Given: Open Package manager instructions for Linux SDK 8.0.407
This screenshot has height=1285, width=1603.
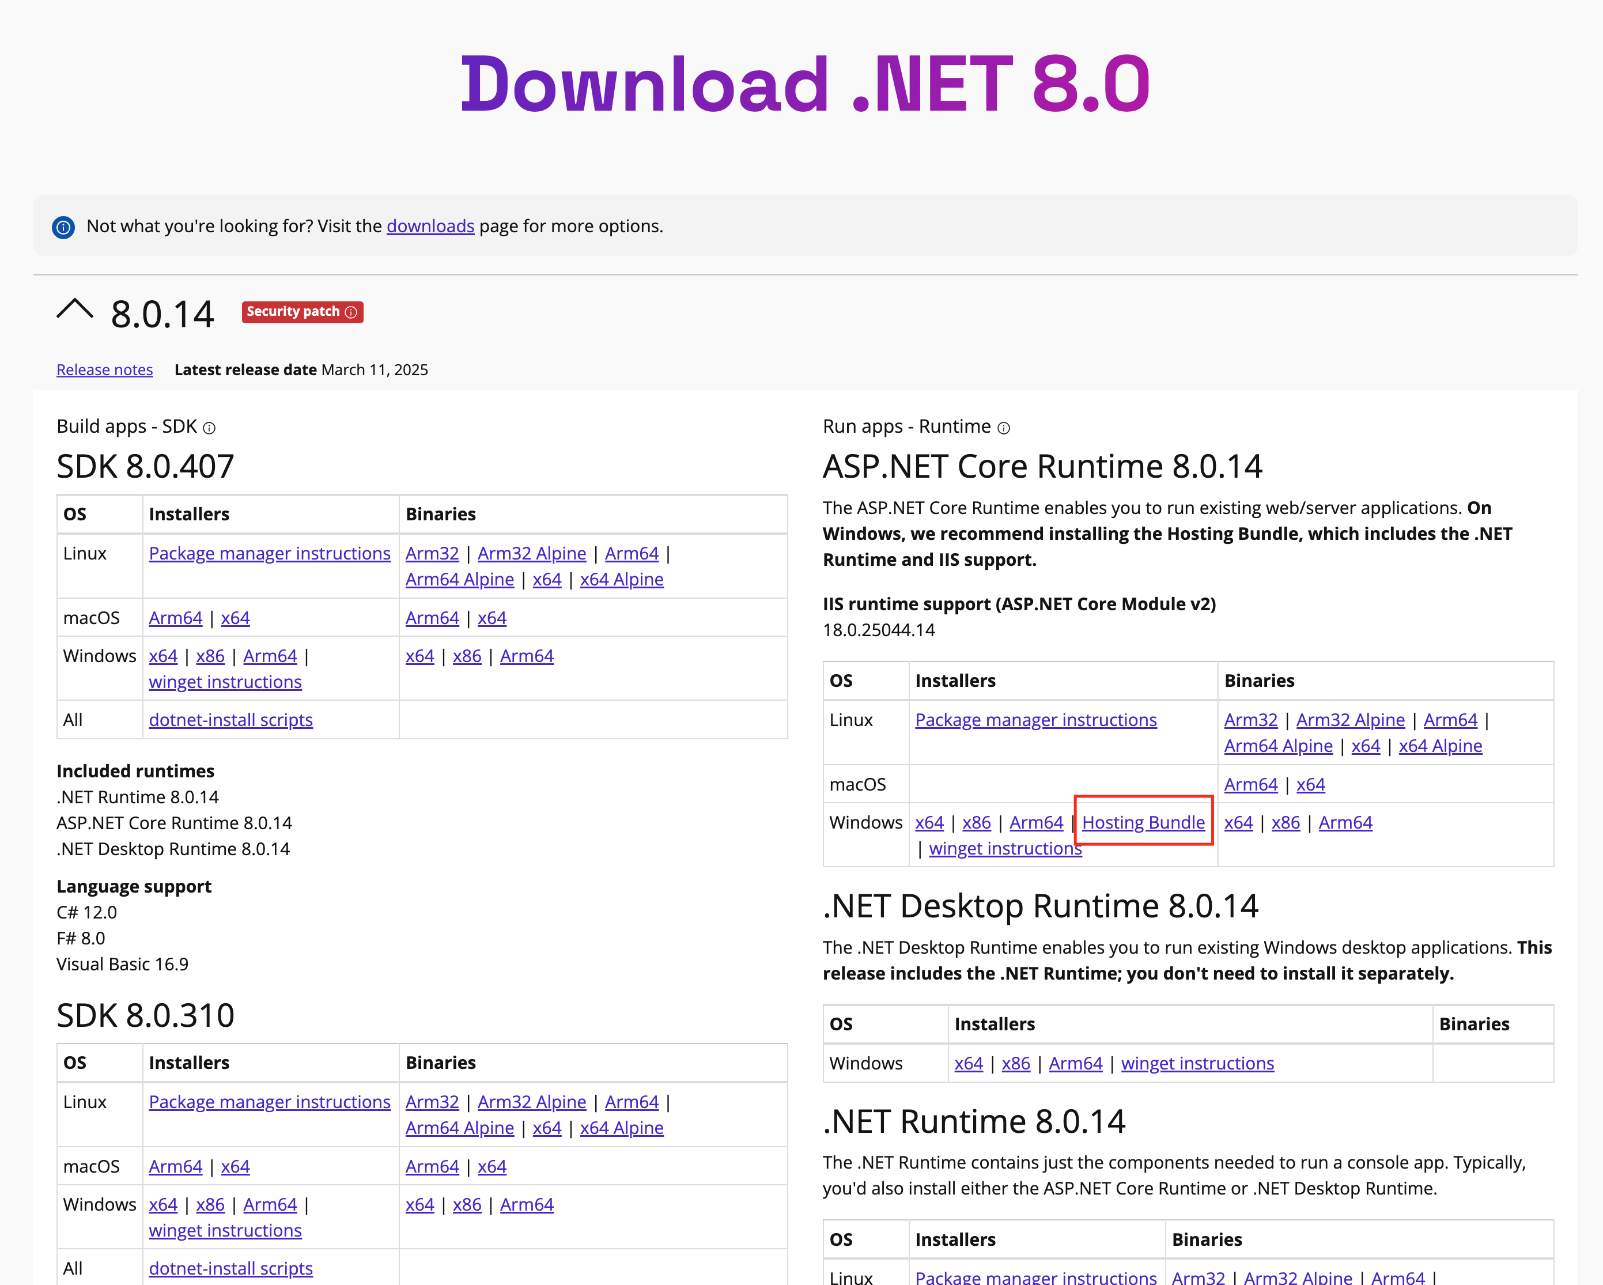Looking at the screenshot, I should coord(269,553).
